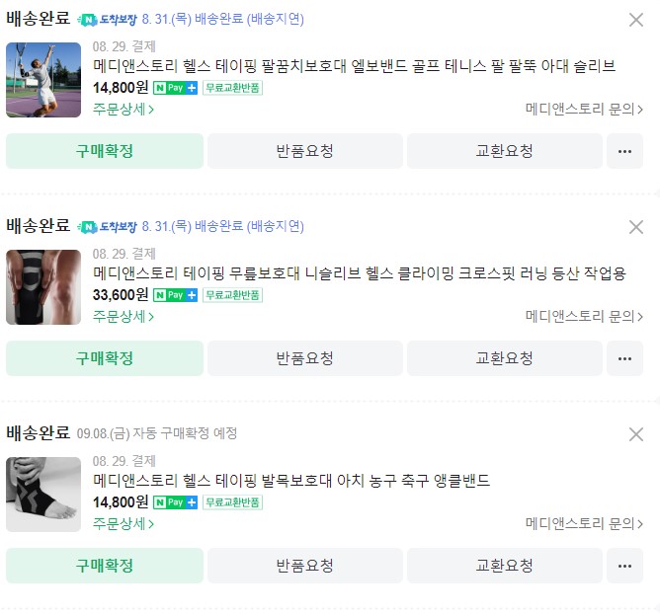
Task: Open the tennis player product thumbnail
Action: click(43, 80)
